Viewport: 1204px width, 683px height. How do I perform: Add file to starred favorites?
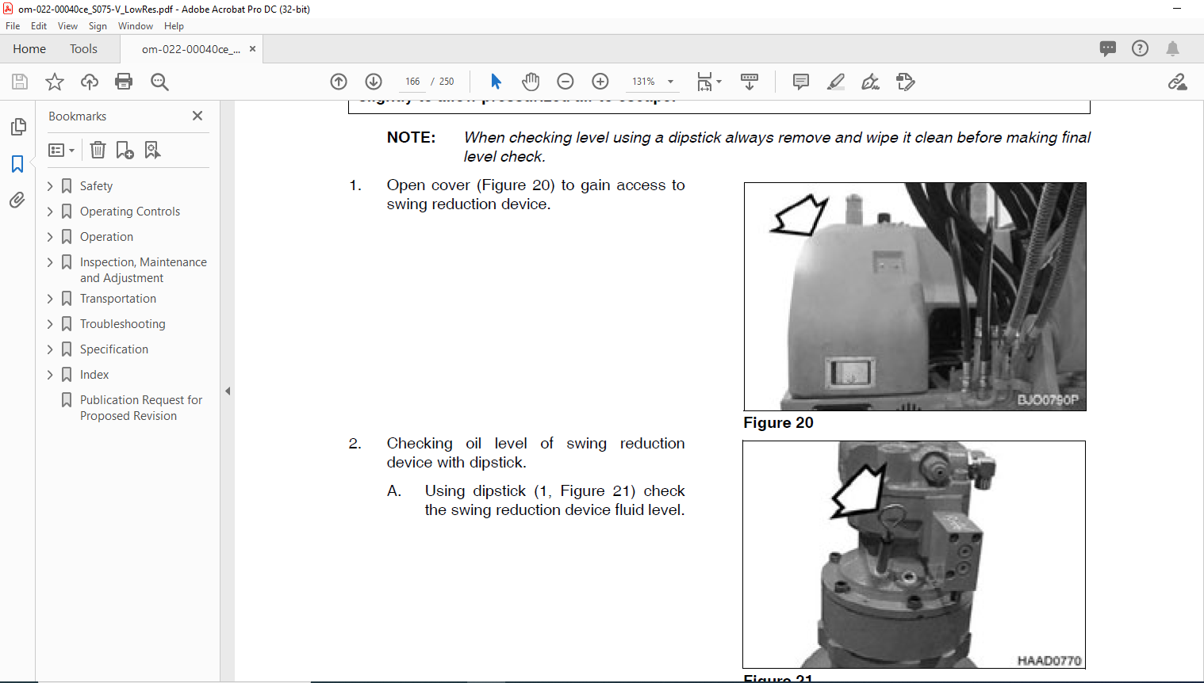(55, 82)
